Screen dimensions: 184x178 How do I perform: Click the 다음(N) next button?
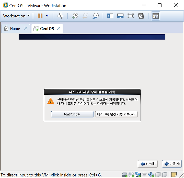(x=172, y=164)
